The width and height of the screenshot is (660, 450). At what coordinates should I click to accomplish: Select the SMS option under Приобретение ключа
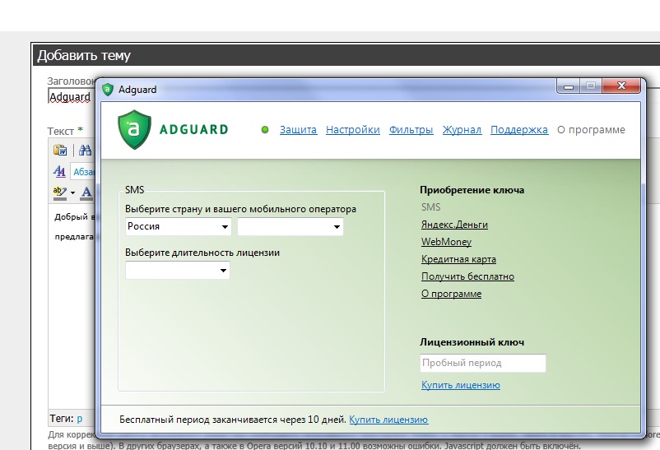tap(430, 207)
